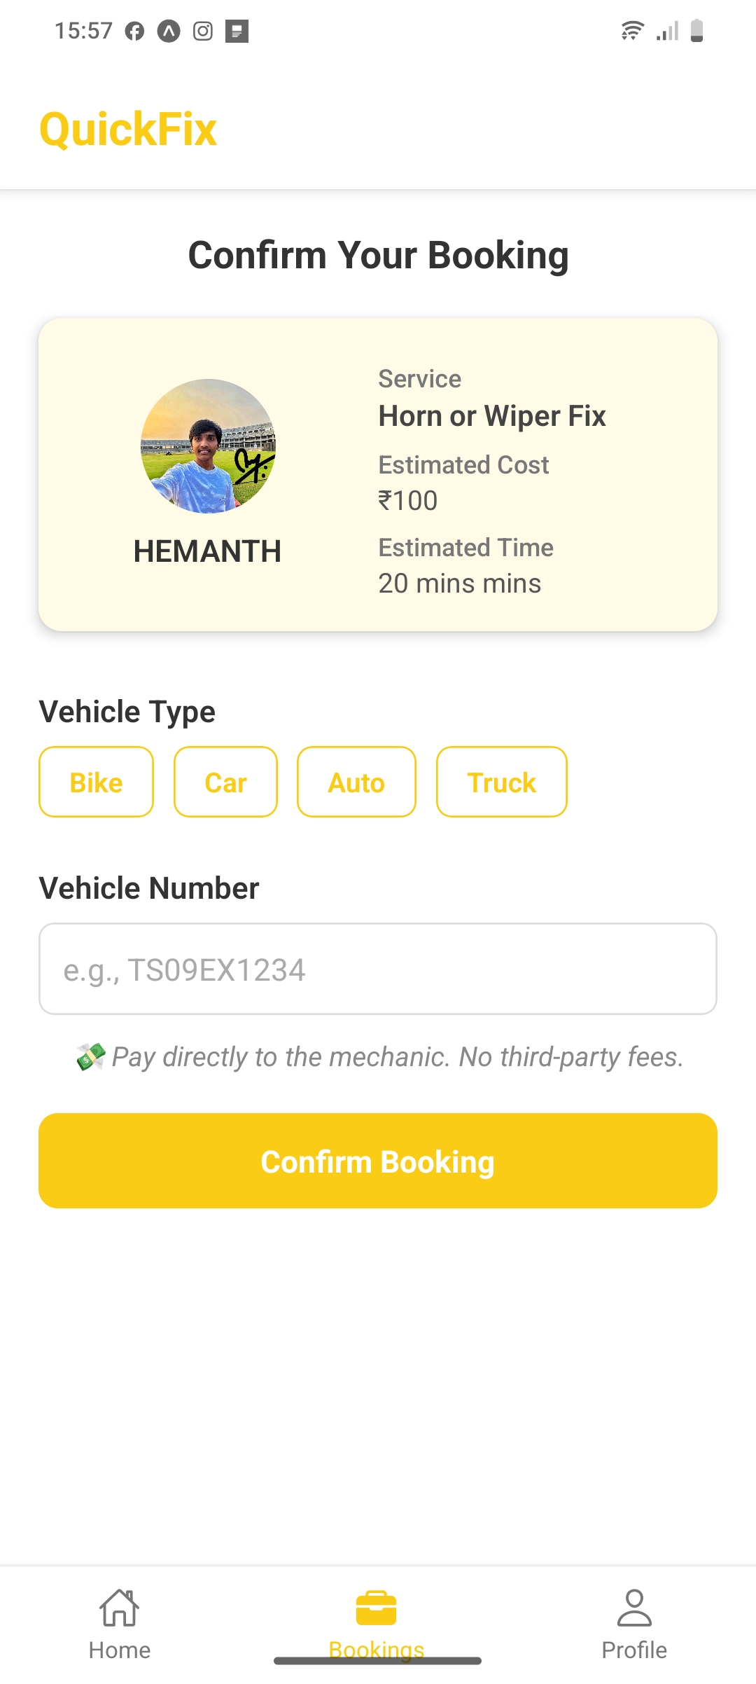
Task: Focus the Vehicle Number input field
Action: (378, 969)
